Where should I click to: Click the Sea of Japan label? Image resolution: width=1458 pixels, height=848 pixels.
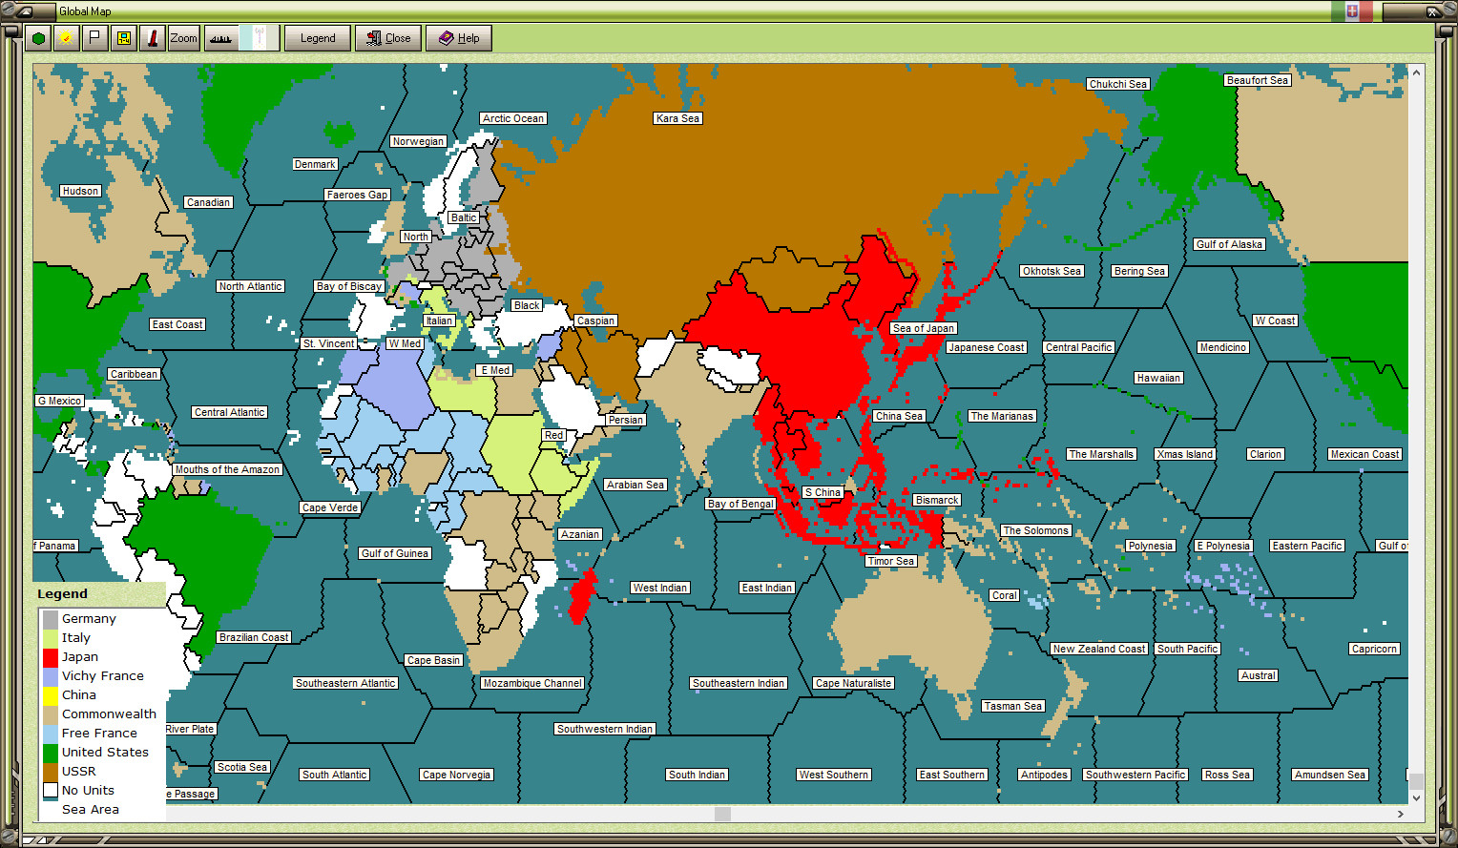pos(924,328)
